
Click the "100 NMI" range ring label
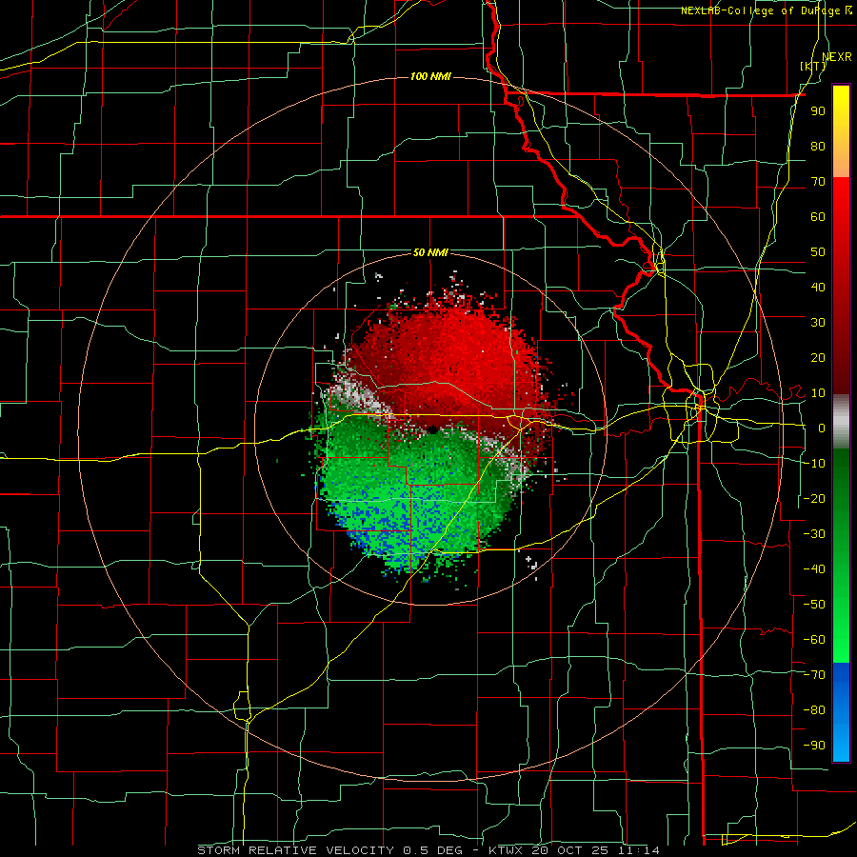(x=430, y=76)
